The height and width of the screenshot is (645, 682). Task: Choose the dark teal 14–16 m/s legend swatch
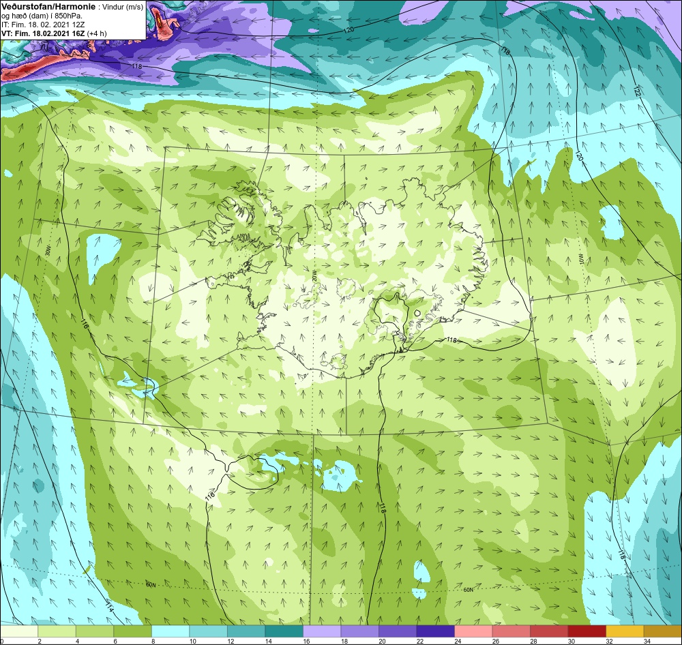[284, 631]
